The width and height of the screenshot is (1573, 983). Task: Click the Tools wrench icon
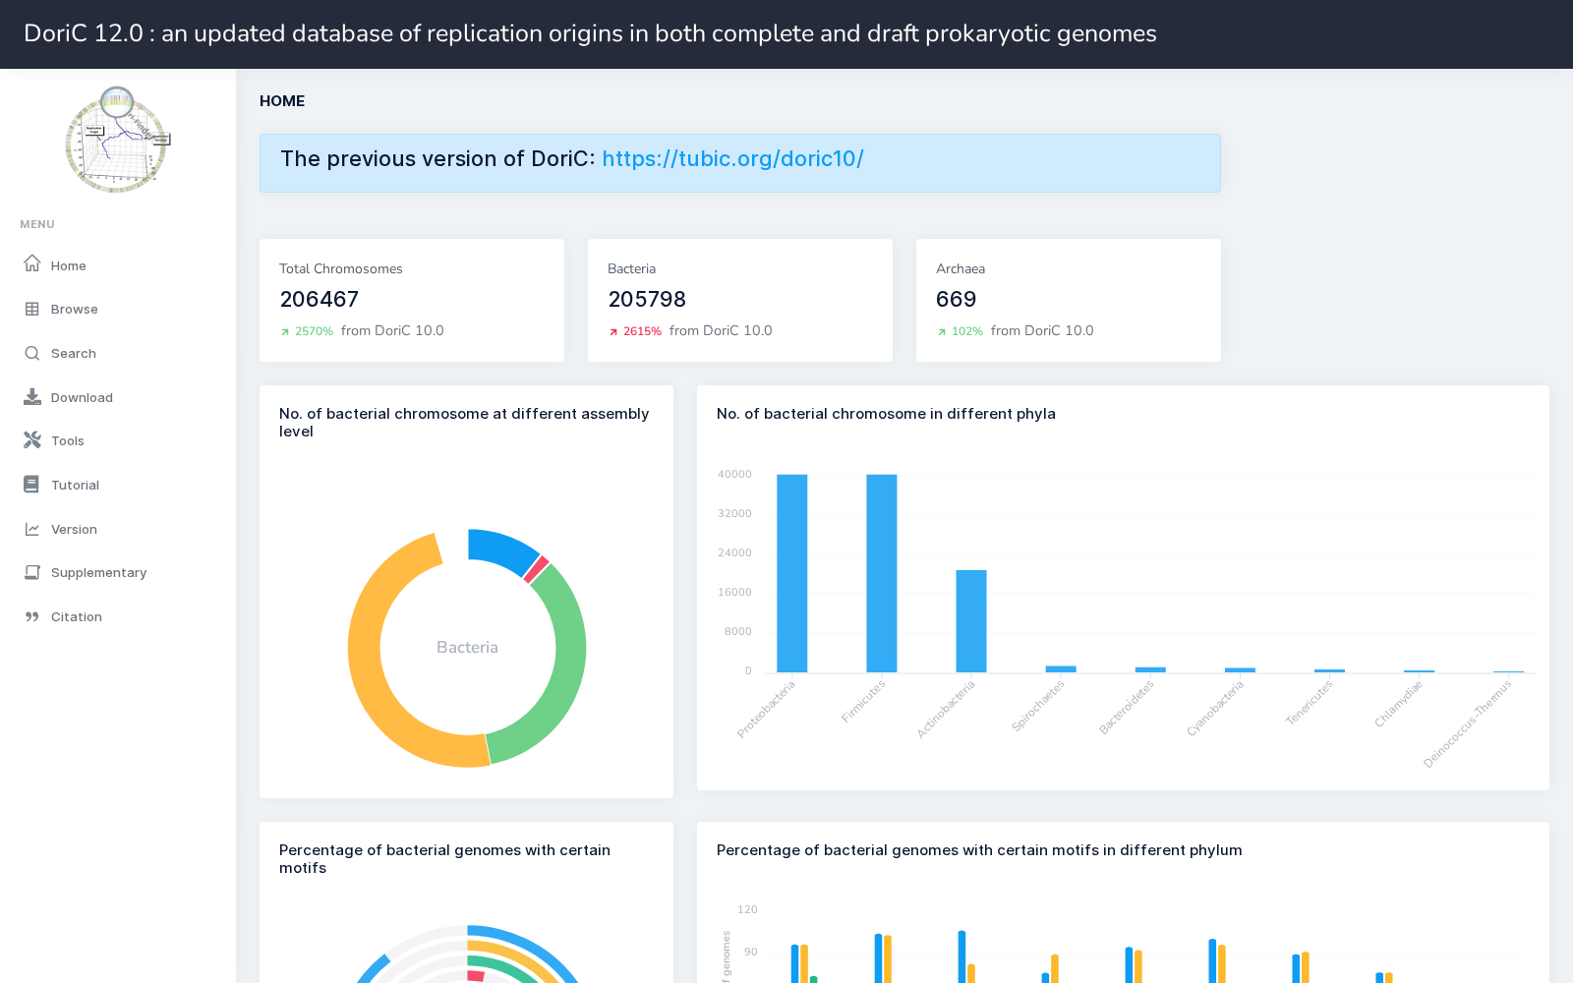[x=32, y=440]
